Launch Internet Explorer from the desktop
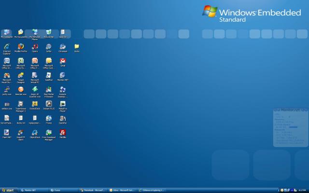Viewport: 309px width, 193px height. point(7,49)
